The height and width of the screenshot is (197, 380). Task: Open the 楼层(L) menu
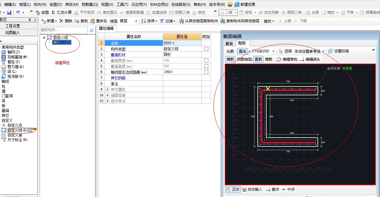(x=25, y=5)
